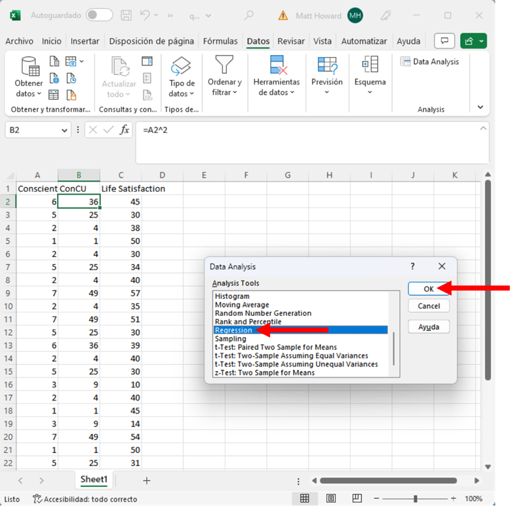Click the Ordenar y filtrar funnel icon
Image resolution: width=510 pixels, height=506 pixels.
224,65
